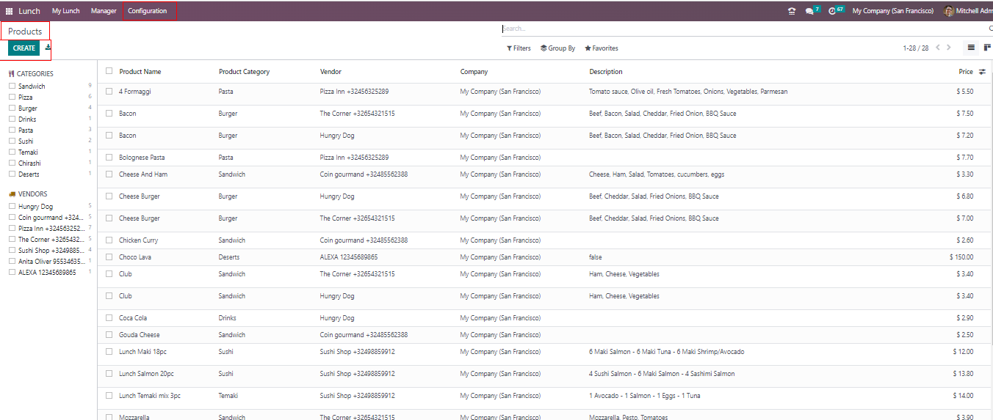Expand the Group By dropdown
993x420 pixels.
(x=557, y=48)
